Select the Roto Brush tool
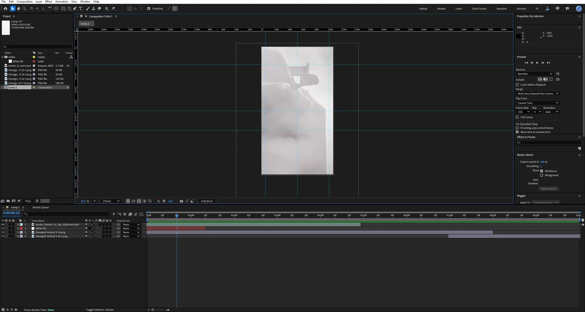 click(x=107, y=8)
